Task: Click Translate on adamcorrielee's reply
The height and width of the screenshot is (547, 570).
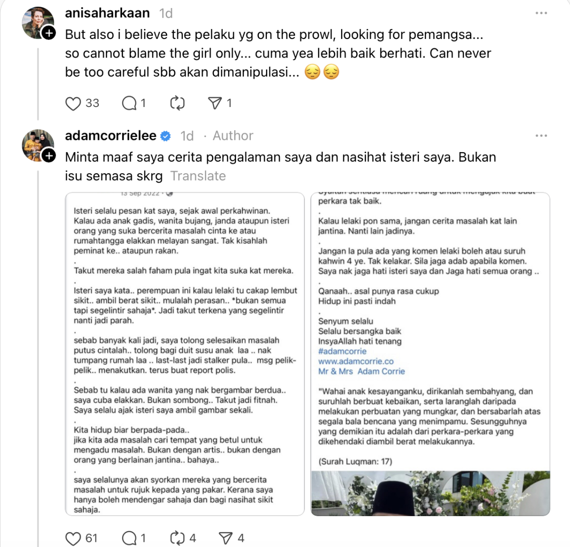Action: pyautogui.click(x=198, y=176)
